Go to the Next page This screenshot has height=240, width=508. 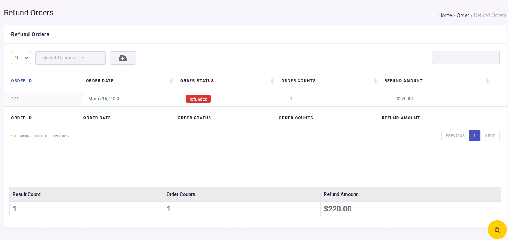pos(490,135)
